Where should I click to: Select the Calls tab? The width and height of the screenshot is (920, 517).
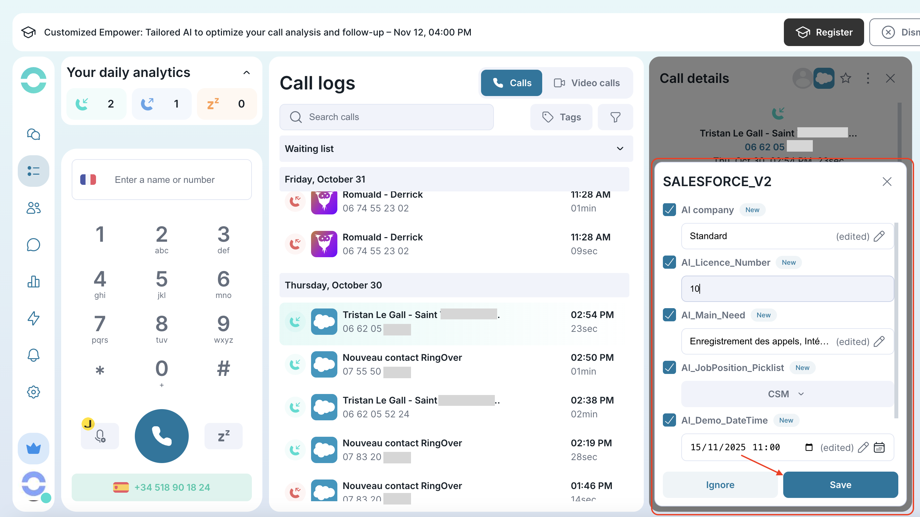(x=511, y=83)
